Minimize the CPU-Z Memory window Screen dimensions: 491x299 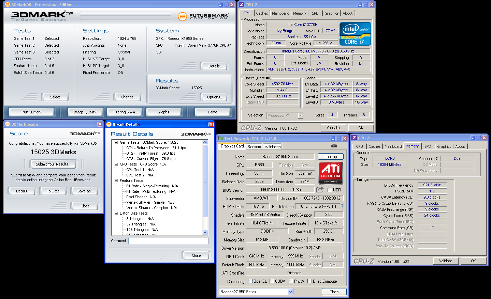click(x=473, y=138)
